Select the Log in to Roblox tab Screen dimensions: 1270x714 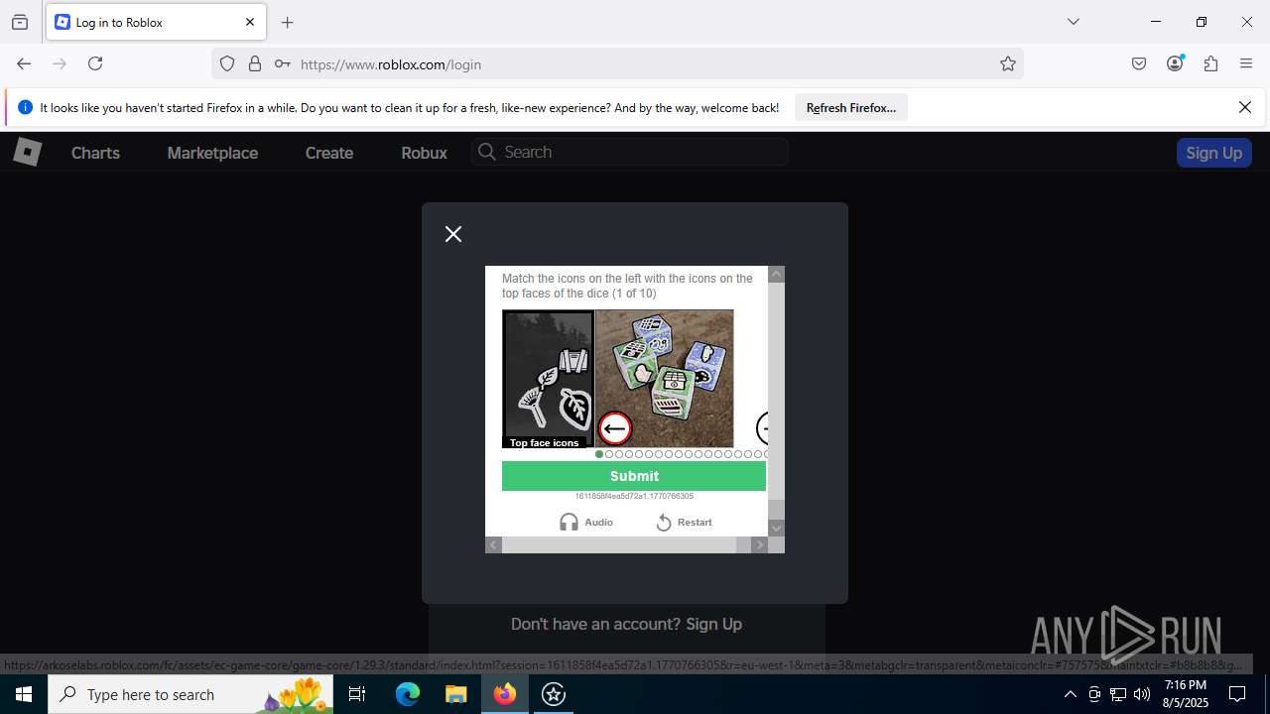156,22
